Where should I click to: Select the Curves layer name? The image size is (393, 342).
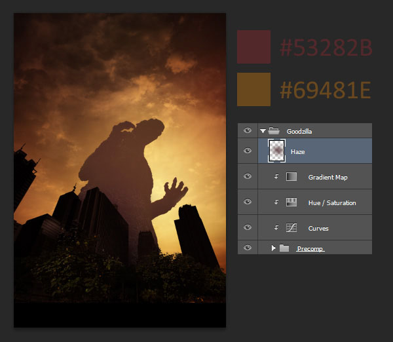[318, 229]
